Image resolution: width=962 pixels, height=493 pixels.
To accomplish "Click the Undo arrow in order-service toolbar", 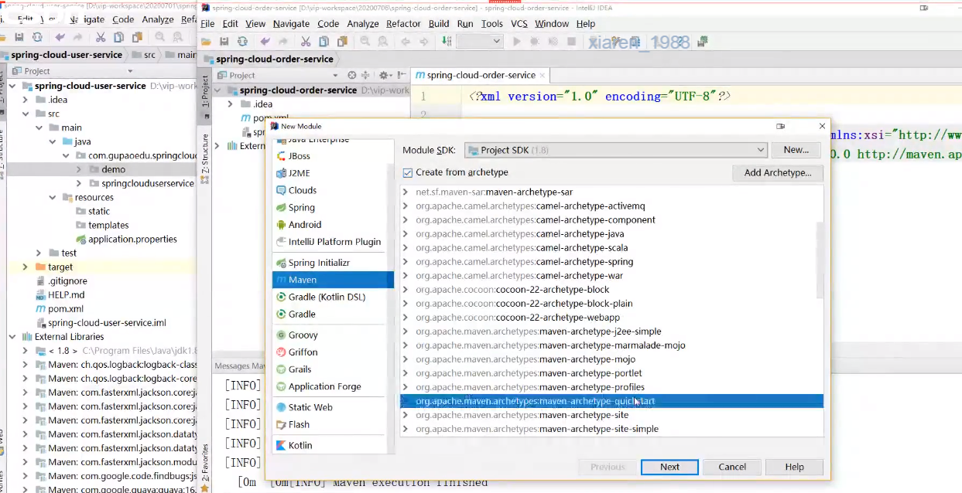I will click(x=265, y=42).
